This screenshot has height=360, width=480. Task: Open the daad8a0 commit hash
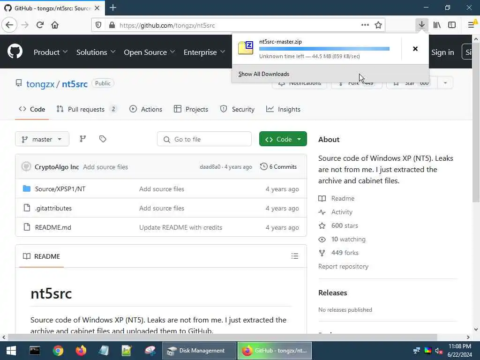tap(210, 167)
